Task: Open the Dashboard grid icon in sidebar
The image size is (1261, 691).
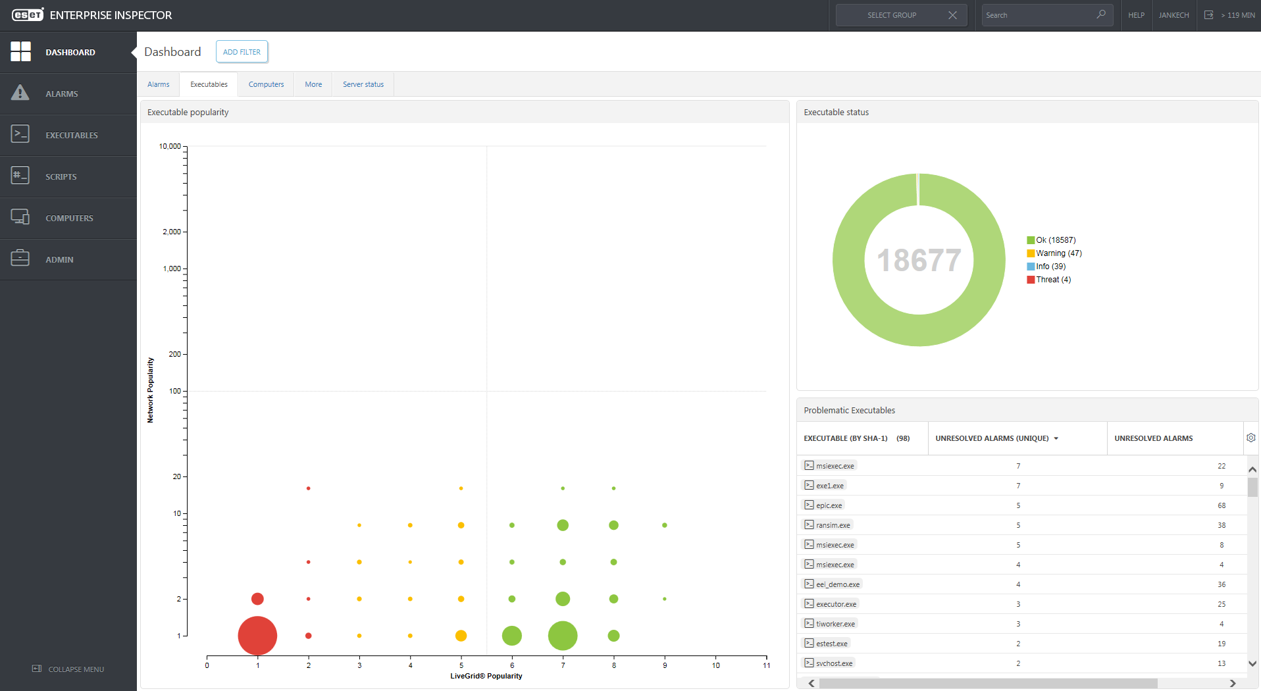Action: (20, 51)
